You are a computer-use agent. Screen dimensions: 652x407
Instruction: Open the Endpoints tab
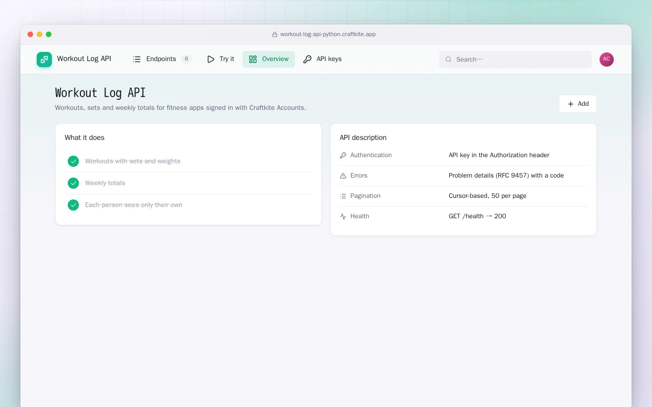[162, 59]
